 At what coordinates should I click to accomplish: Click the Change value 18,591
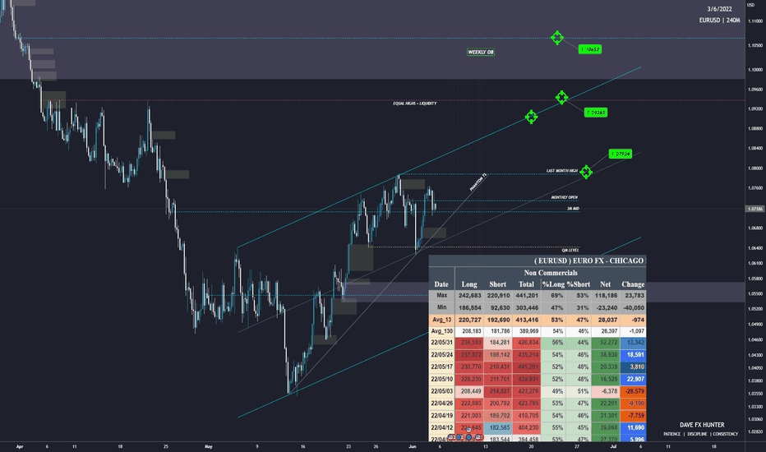click(633, 355)
